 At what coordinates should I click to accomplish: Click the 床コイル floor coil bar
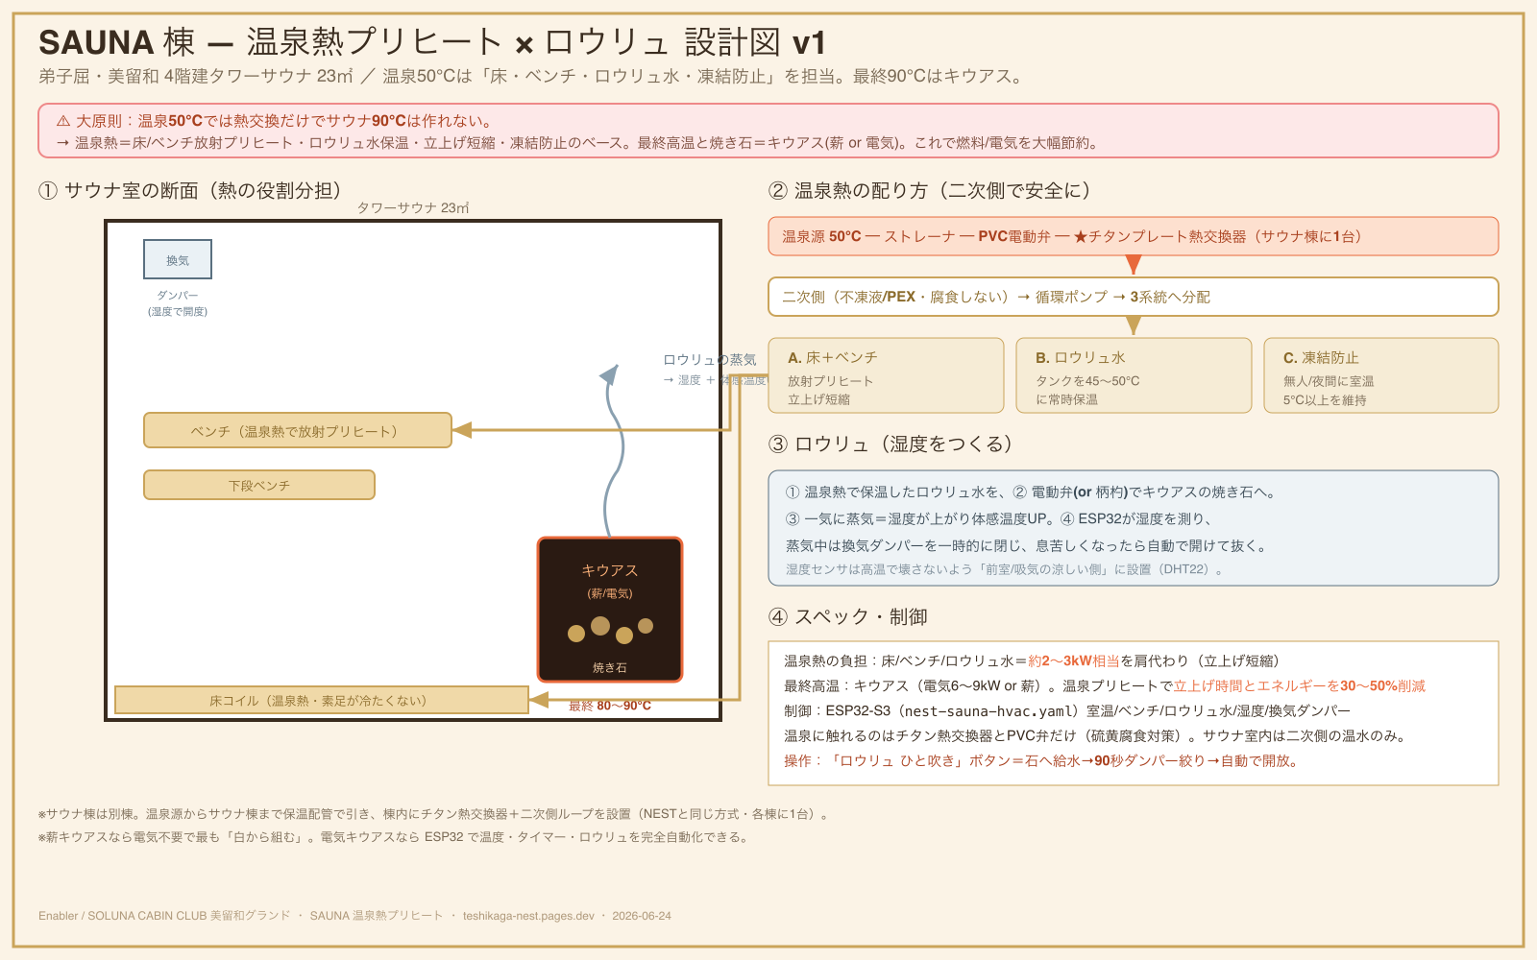322,700
